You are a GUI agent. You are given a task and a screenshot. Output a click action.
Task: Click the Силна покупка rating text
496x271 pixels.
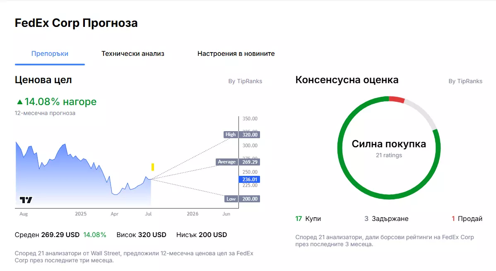click(389, 144)
